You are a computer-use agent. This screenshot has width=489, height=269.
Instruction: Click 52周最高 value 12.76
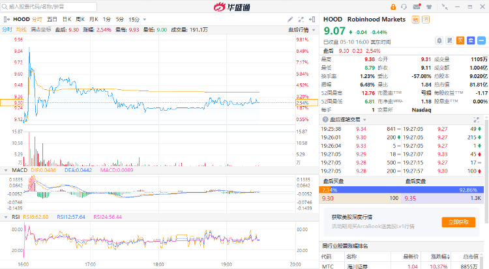click(368, 93)
